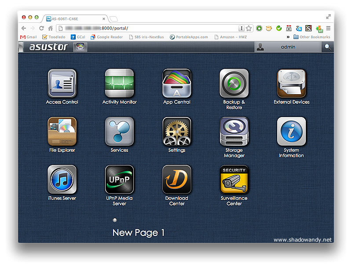
Task: Open Backup & Restore
Action: 234,83
